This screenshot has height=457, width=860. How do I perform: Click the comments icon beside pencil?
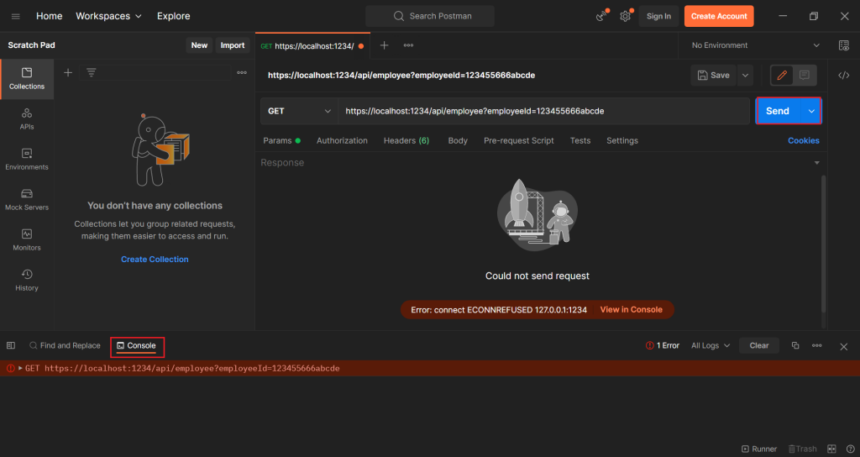pyautogui.click(x=805, y=75)
